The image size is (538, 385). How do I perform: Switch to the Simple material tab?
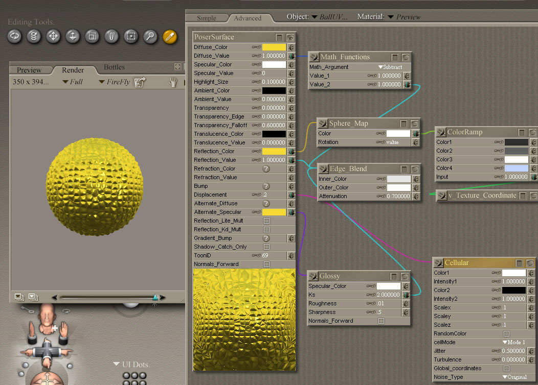click(x=207, y=18)
